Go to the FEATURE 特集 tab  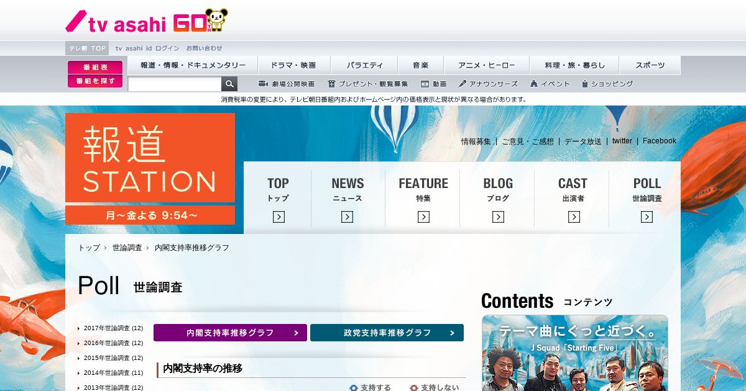pyautogui.click(x=423, y=199)
